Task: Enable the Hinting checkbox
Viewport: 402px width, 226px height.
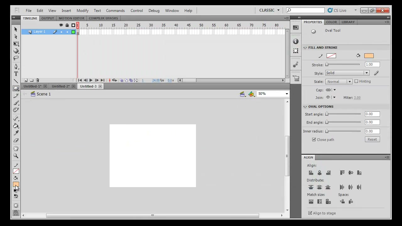Action: pos(356,81)
